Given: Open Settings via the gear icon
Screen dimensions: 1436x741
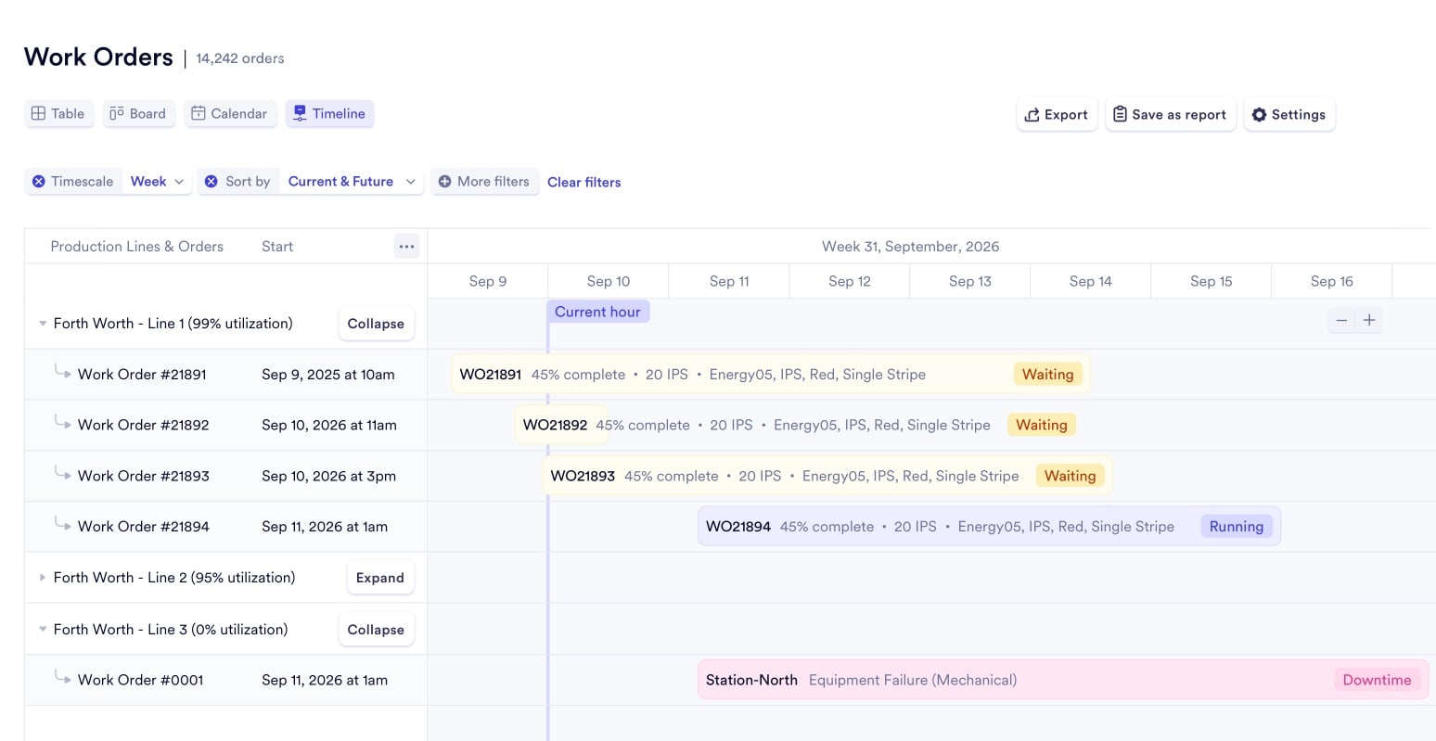Looking at the screenshot, I should click(1259, 114).
